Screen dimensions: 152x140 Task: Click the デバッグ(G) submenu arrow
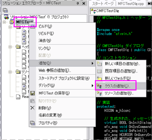92,85
